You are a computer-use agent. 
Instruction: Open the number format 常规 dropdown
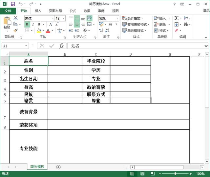(x=117, y=18)
